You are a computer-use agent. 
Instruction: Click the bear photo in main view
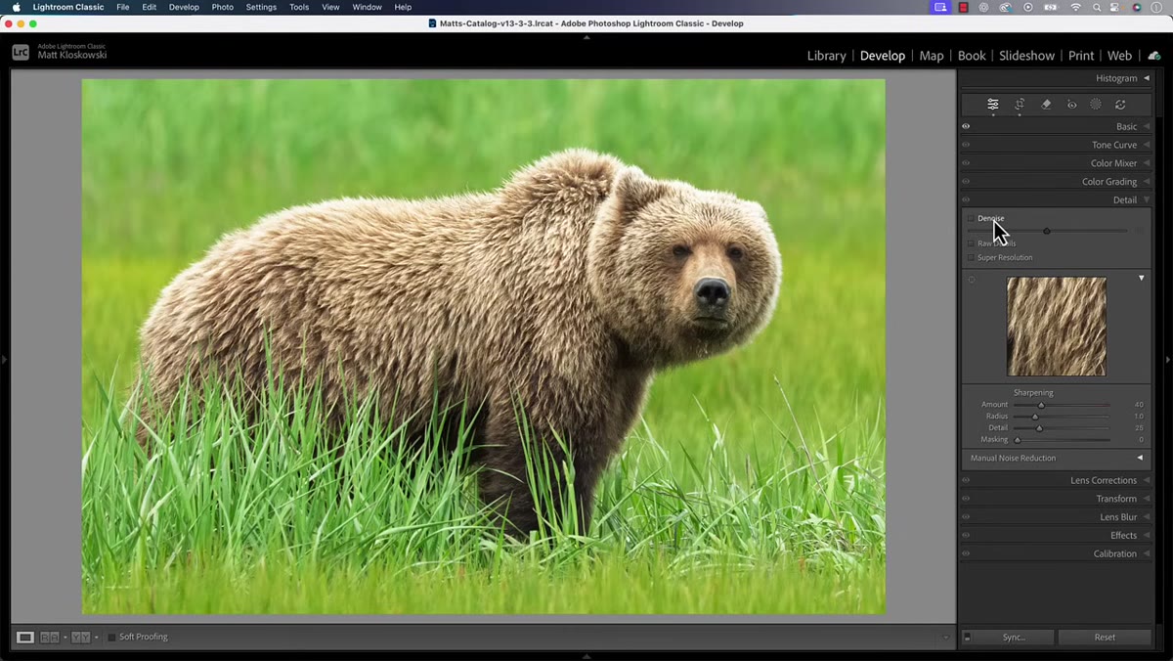coord(483,346)
